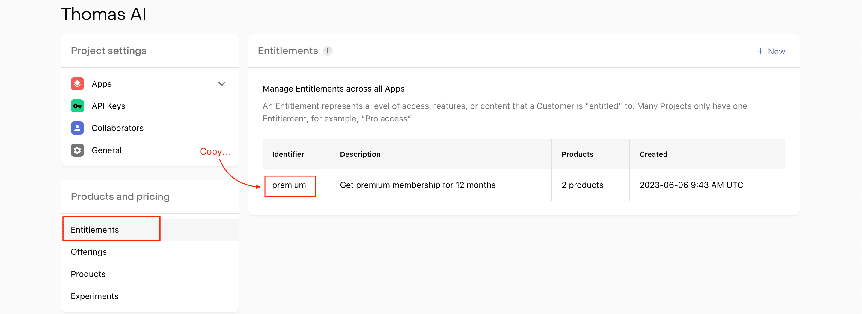The height and width of the screenshot is (314, 862).
Task: Open the Experiments section
Action: click(95, 296)
